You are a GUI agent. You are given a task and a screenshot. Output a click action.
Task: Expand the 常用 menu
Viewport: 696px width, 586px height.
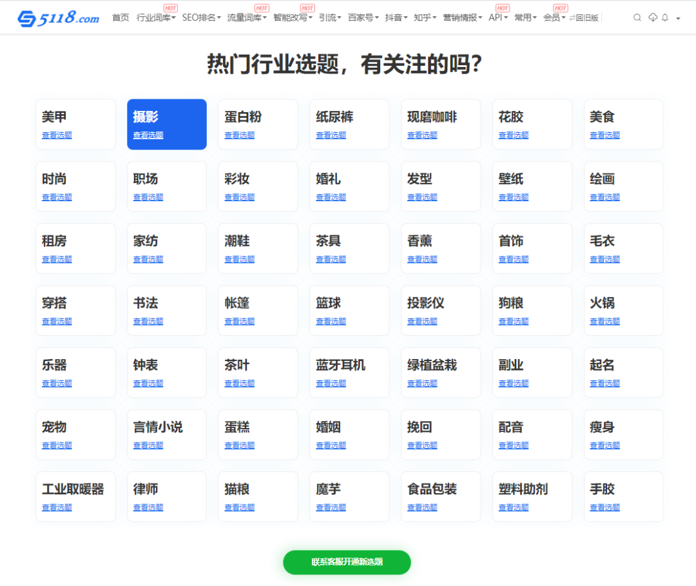pyautogui.click(x=526, y=18)
